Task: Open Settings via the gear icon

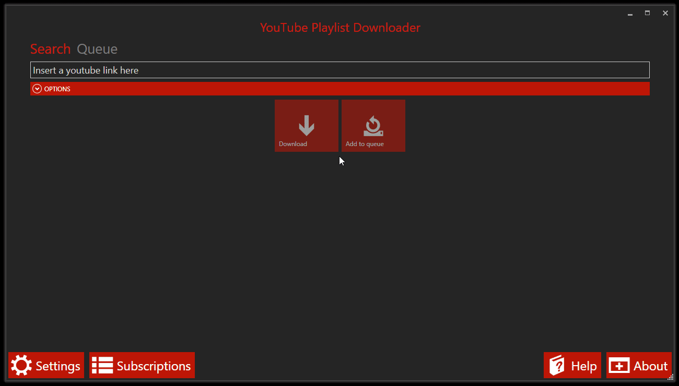Action: tap(20, 365)
